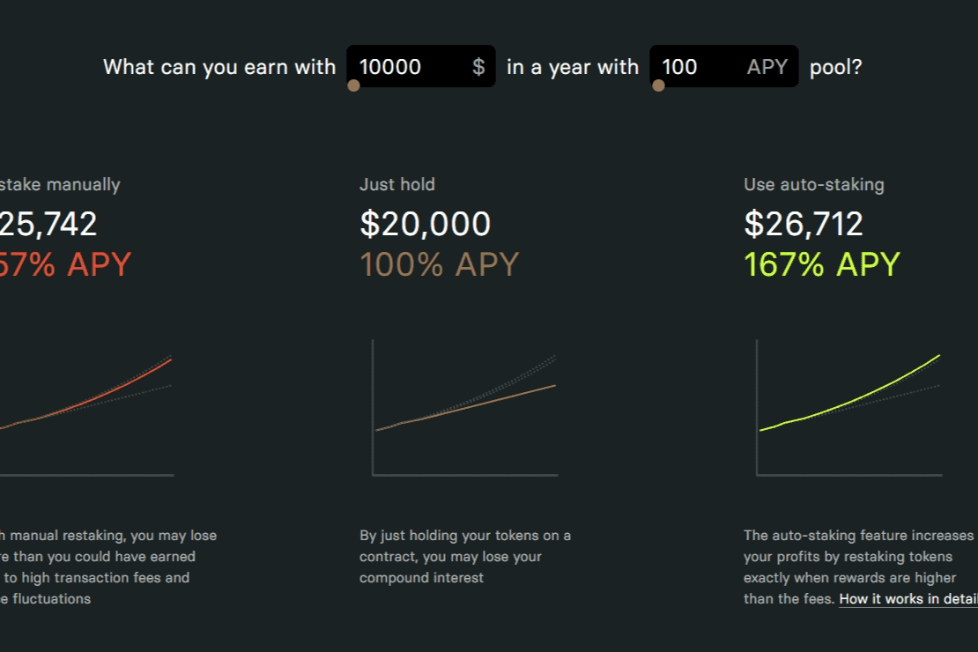Select the Just hold heading
Viewport: 978px width, 652px height.
click(x=397, y=185)
